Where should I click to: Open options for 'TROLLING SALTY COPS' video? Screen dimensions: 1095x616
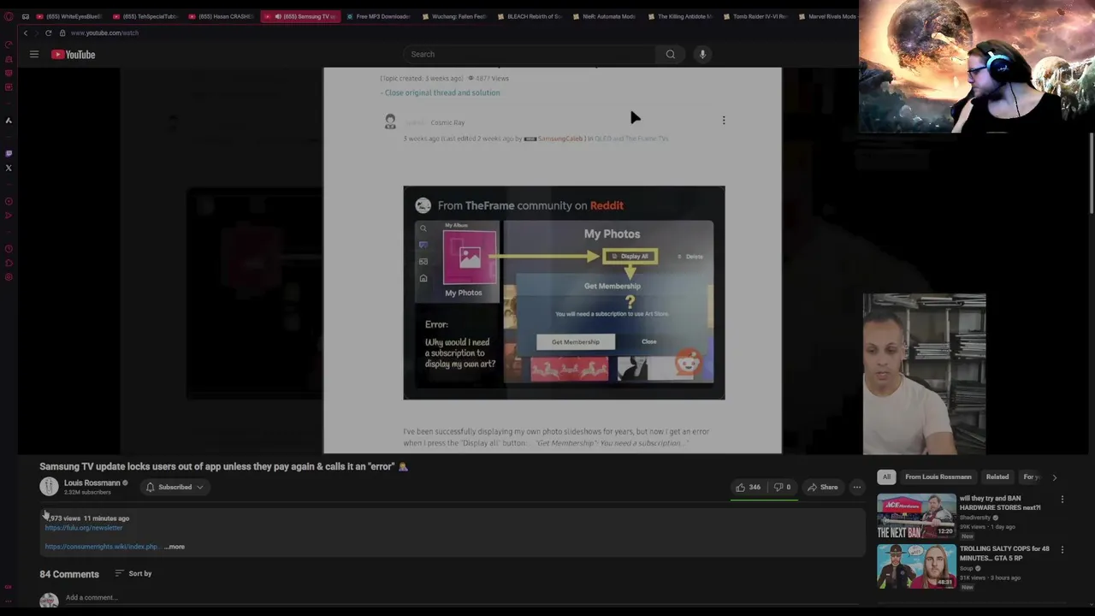[x=1062, y=550]
